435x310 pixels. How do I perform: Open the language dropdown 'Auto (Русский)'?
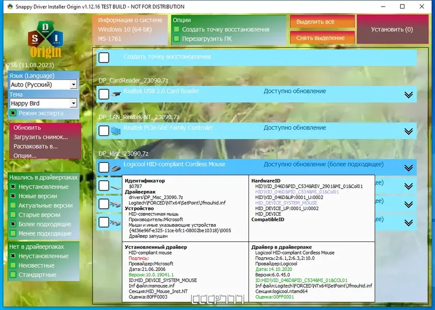[x=43, y=84]
